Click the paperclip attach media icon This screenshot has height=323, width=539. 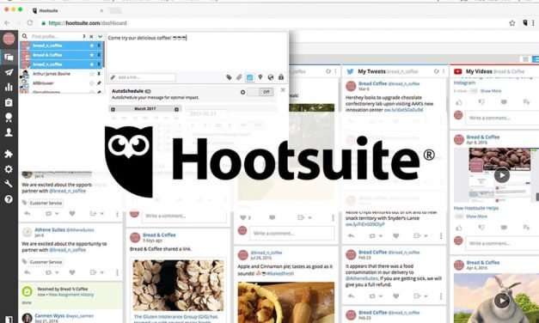(x=239, y=77)
